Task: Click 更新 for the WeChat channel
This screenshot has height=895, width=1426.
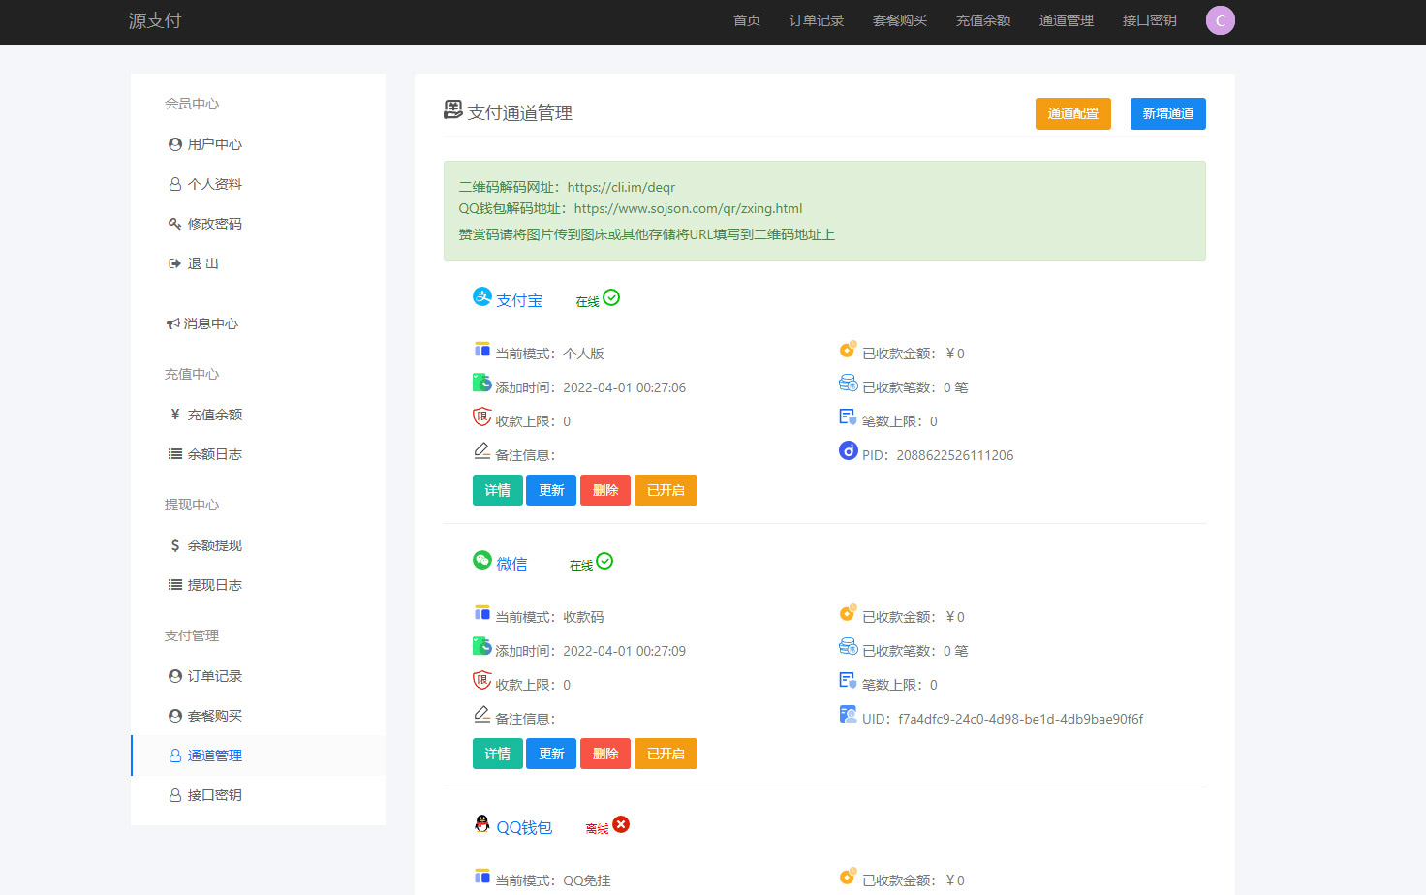Action: pos(551,754)
